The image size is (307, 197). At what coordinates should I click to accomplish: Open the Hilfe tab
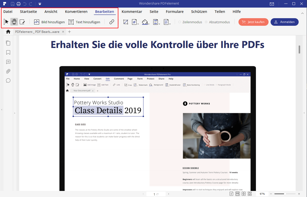pyautogui.click(x=237, y=12)
